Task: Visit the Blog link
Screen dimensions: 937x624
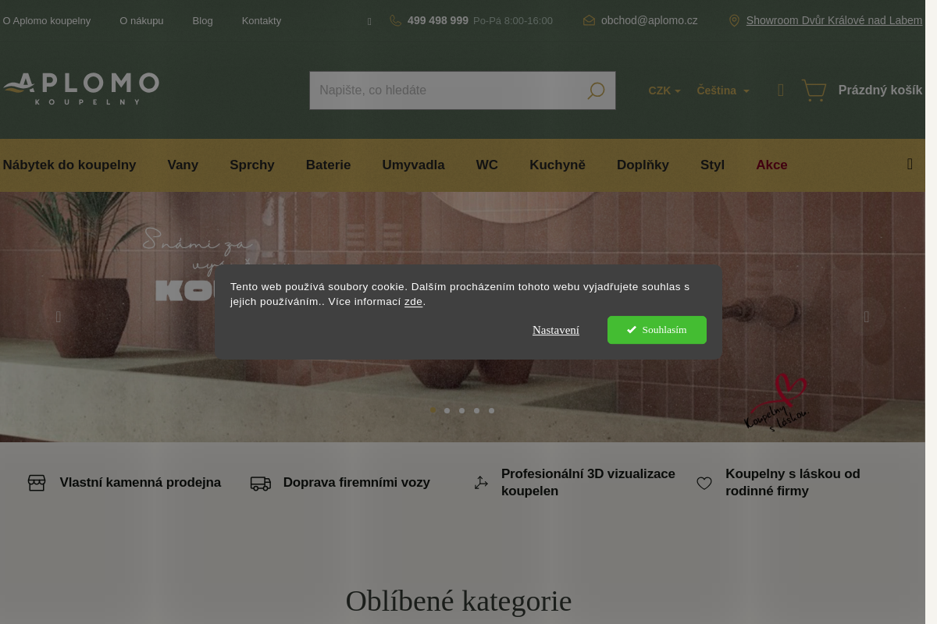Action: (202, 21)
